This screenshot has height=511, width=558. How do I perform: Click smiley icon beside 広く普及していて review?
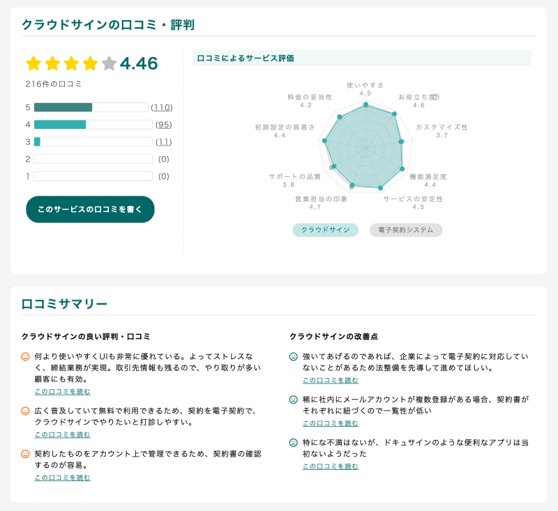(x=25, y=411)
